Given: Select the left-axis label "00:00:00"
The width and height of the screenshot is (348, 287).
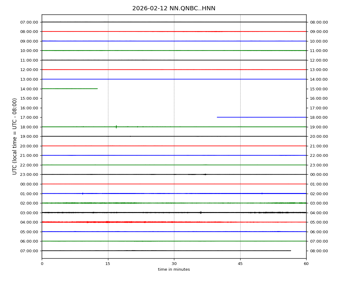Looking at the screenshot, I should coord(29,184).
